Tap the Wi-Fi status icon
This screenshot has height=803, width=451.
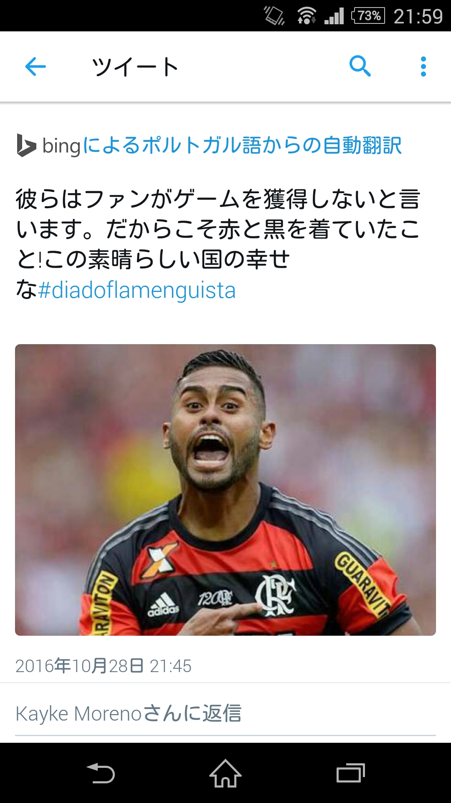307,16
